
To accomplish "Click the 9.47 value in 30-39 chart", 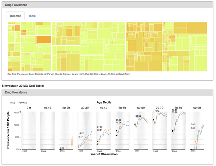I will coord(81,137).
